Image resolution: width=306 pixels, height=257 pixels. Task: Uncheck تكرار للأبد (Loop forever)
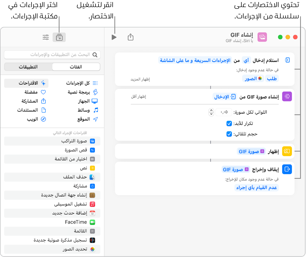pos(229,123)
